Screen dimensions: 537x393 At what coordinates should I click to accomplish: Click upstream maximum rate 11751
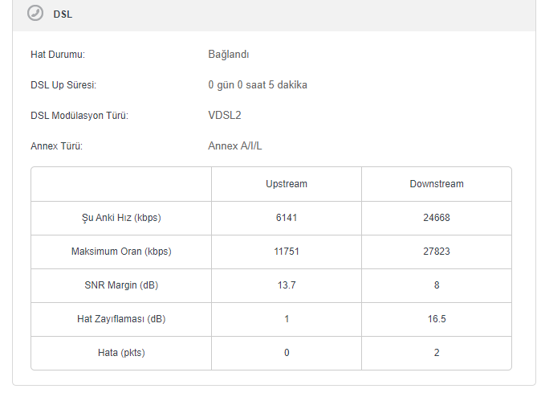click(287, 252)
